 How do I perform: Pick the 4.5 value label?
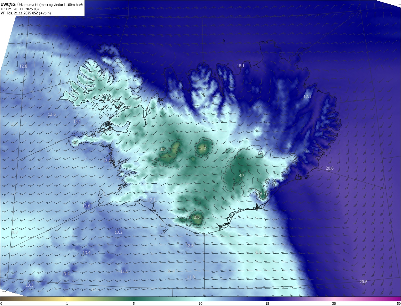[242, 176]
